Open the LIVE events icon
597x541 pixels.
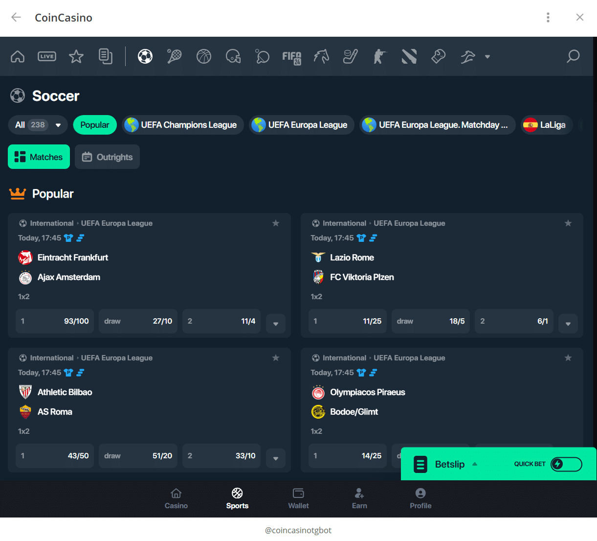click(x=47, y=57)
